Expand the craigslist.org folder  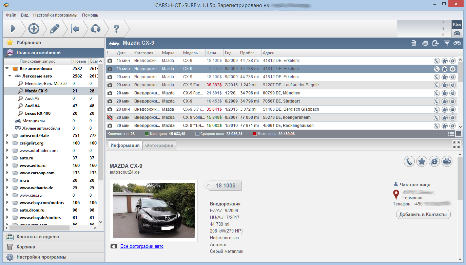(x=7, y=143)
